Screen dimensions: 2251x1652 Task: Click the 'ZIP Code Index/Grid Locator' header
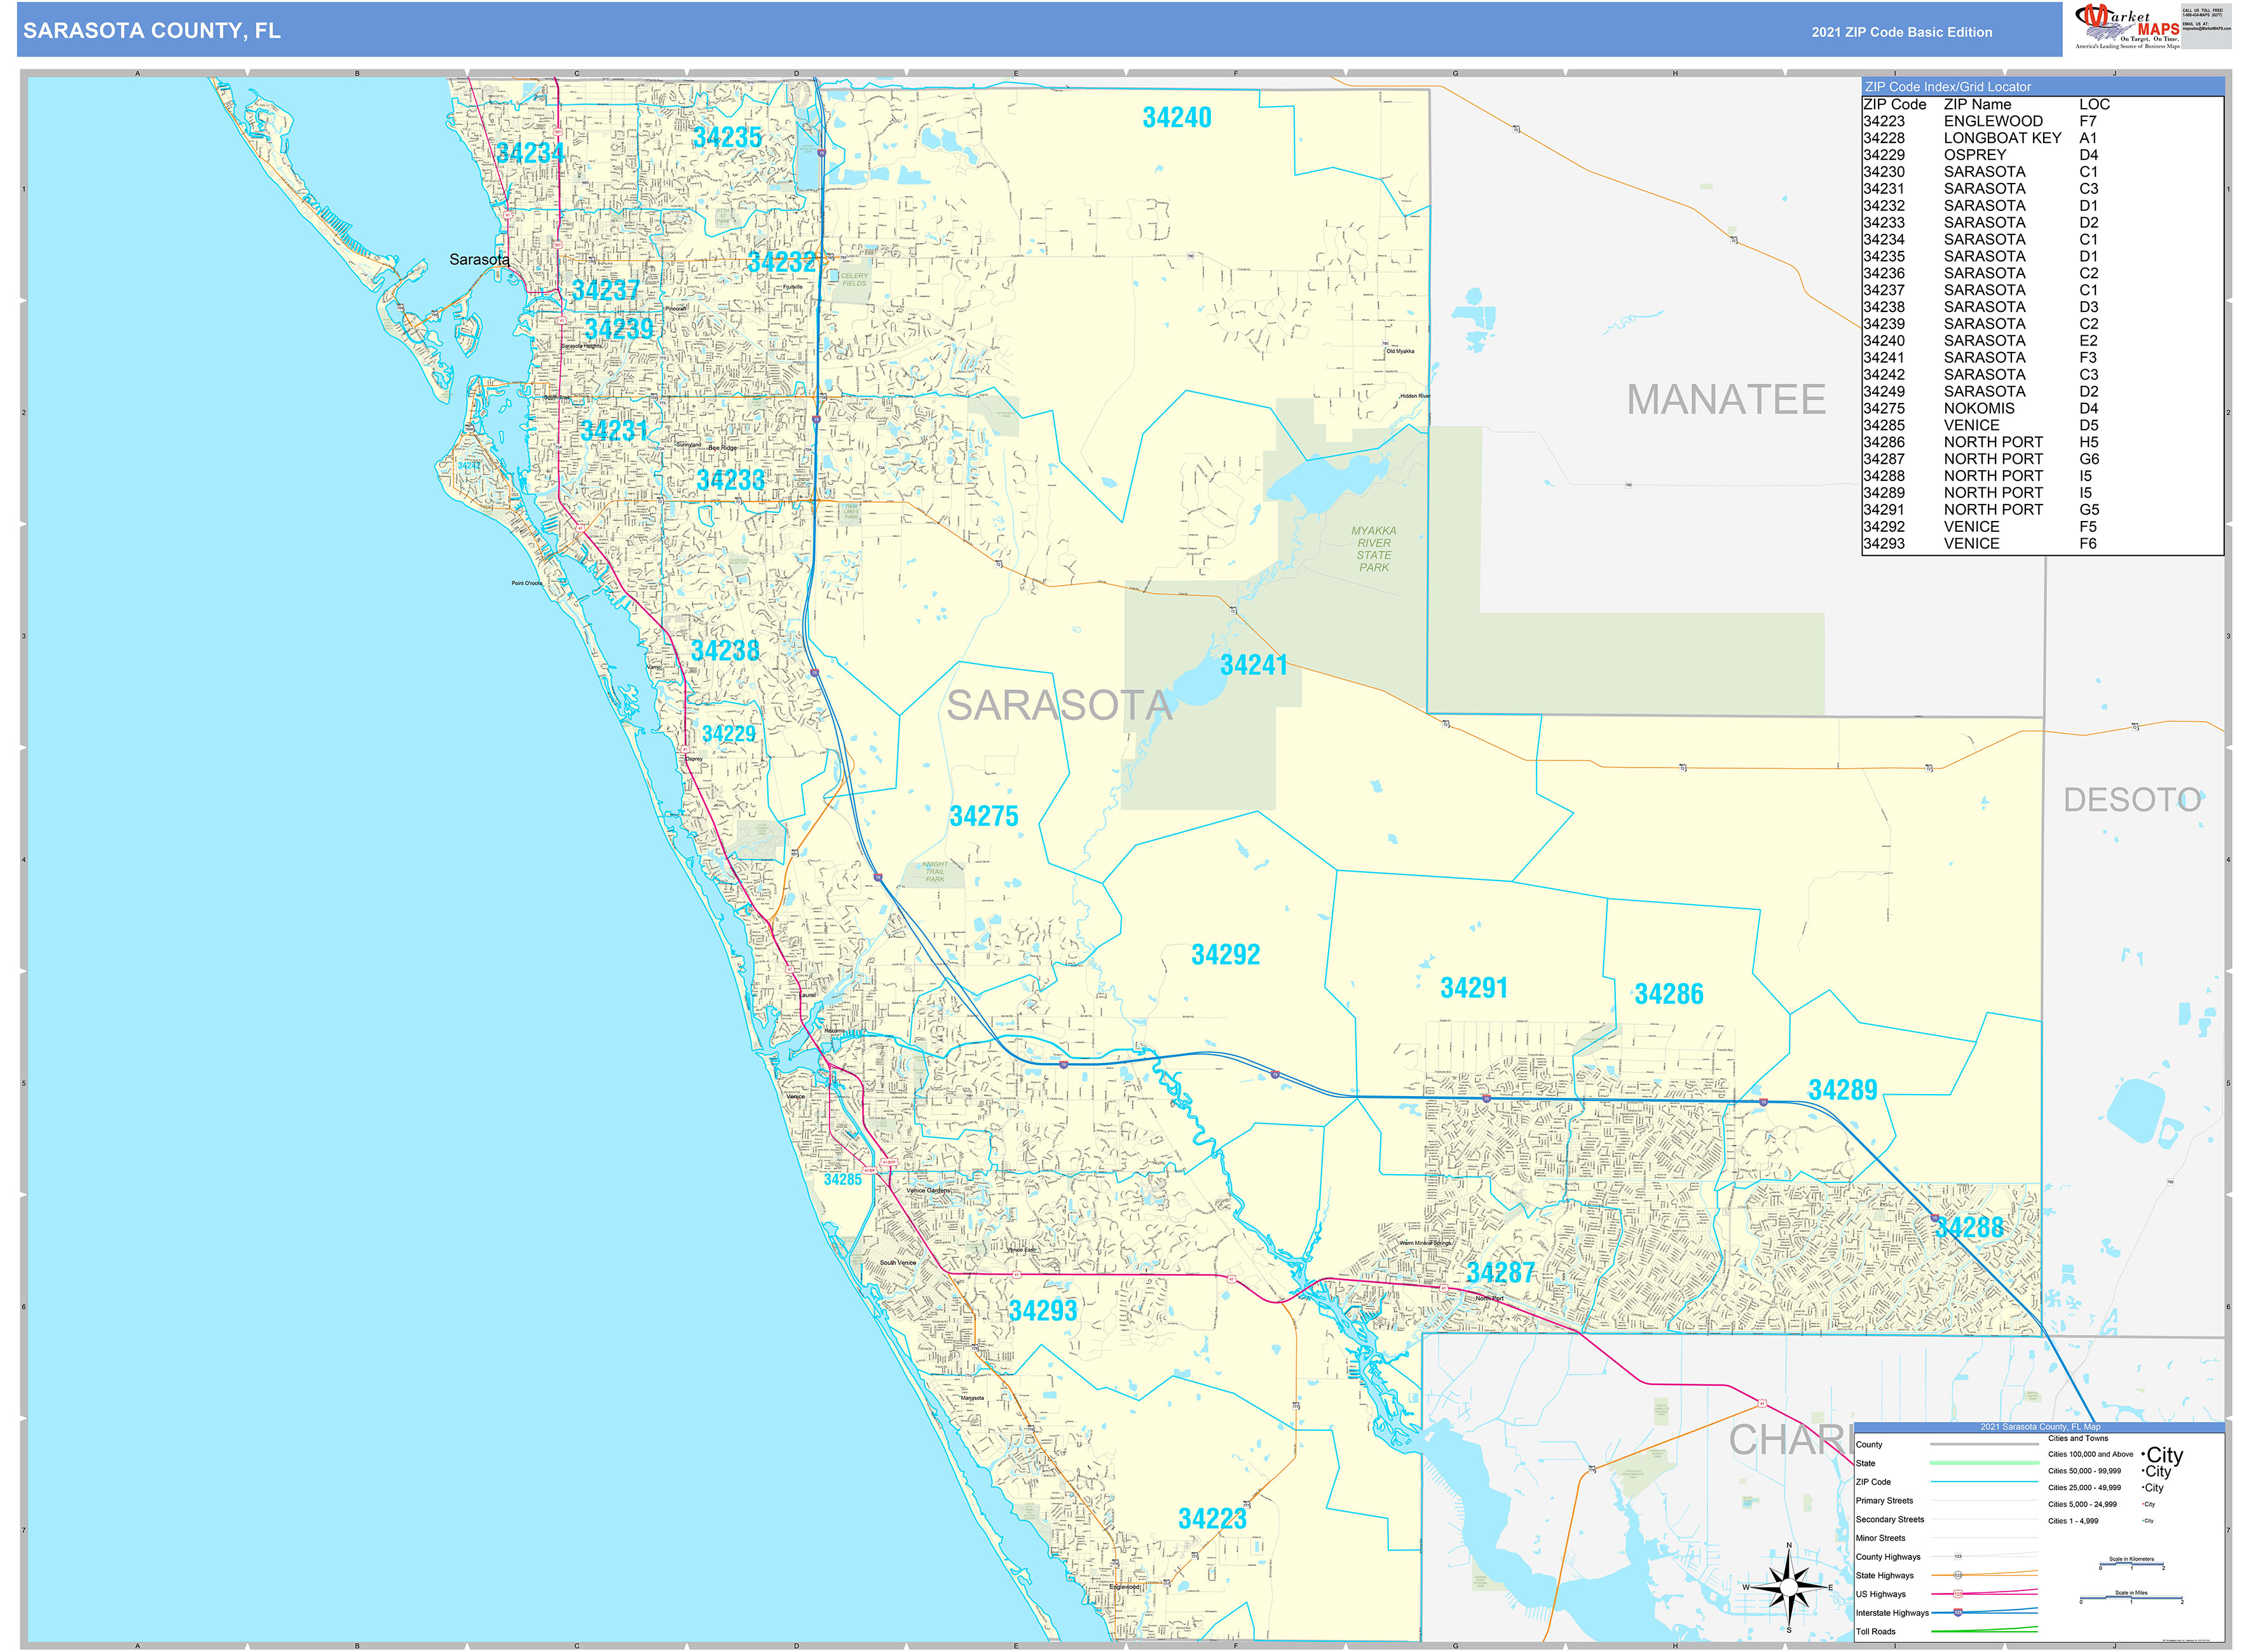[2042, 87]
